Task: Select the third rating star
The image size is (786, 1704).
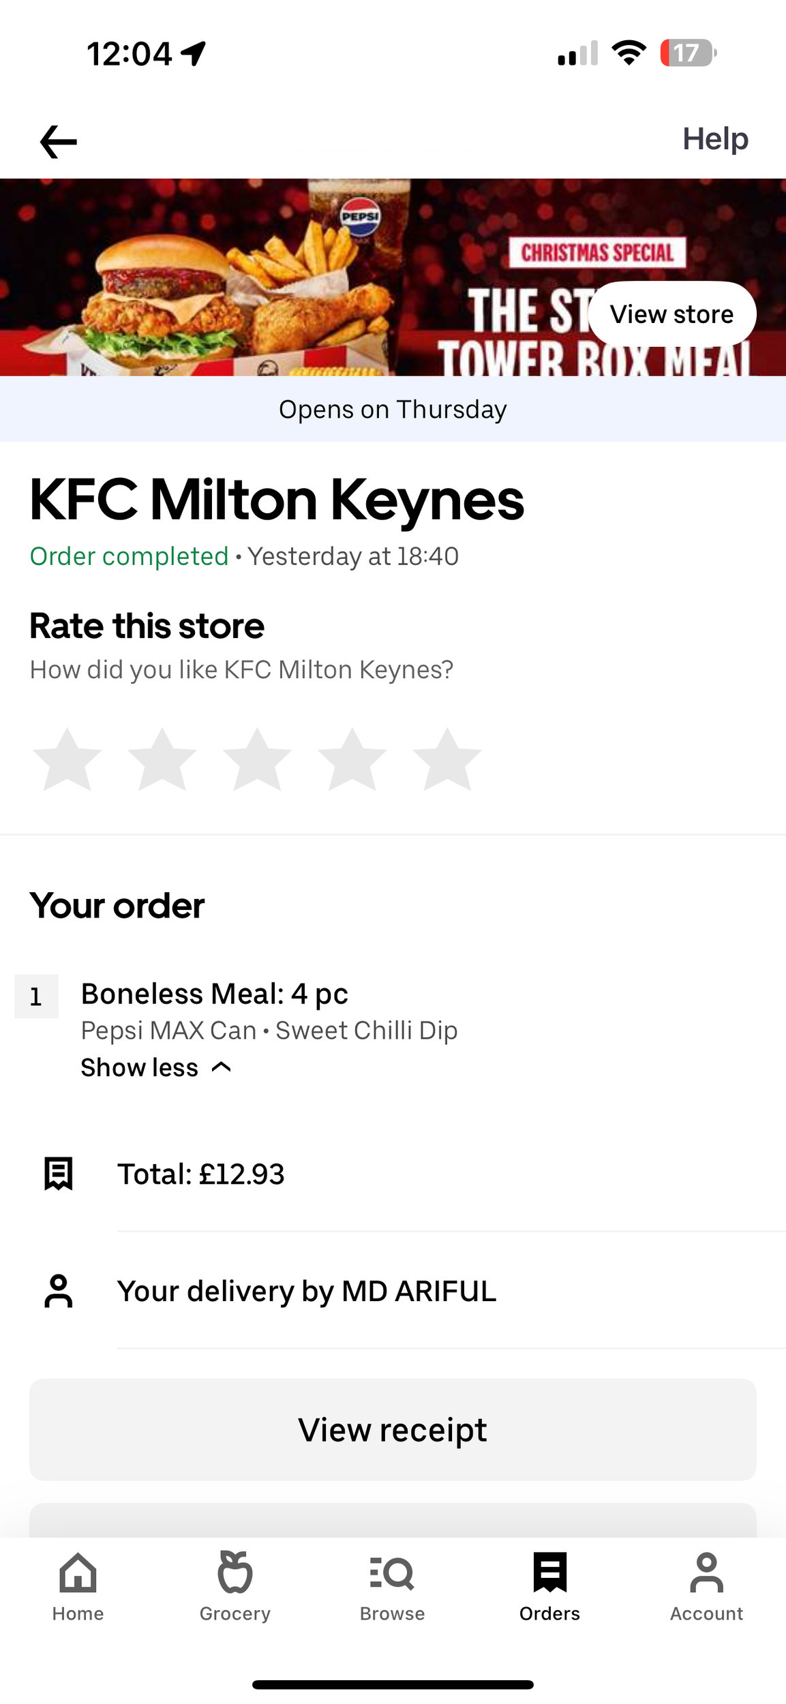Action: pos(257,759)
